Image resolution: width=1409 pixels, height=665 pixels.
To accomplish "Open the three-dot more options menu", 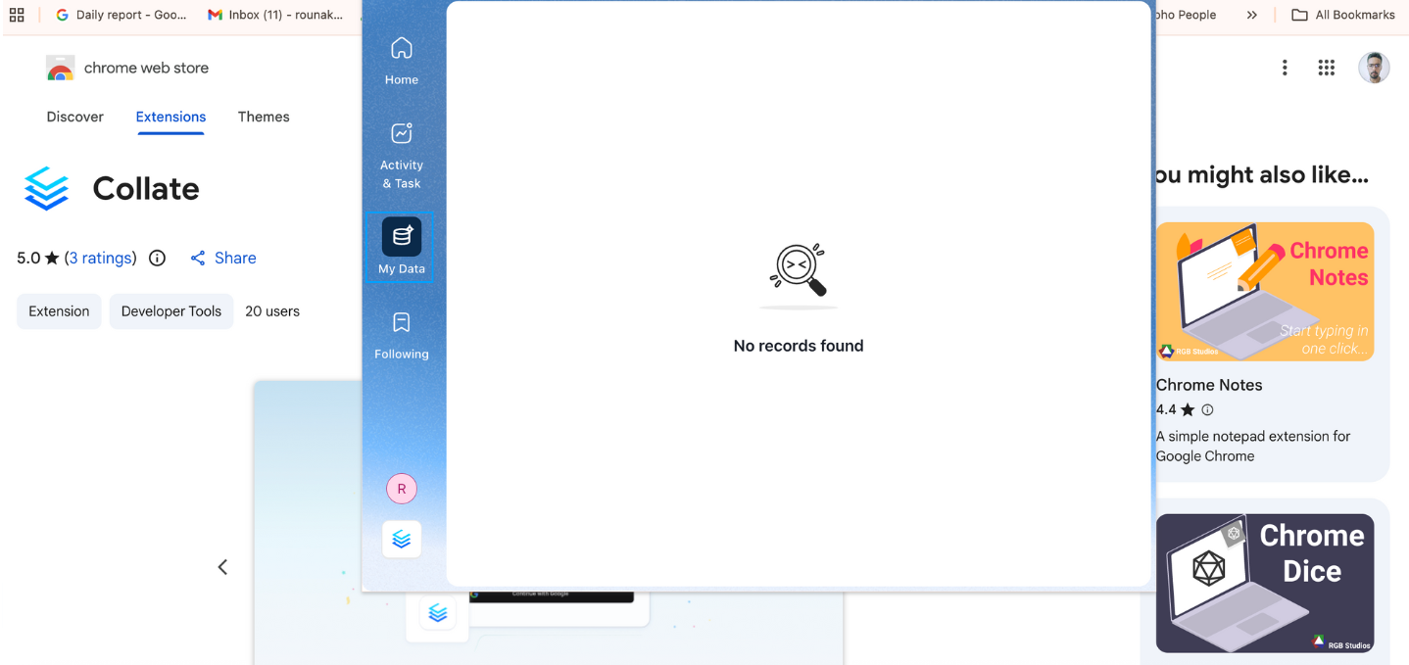I will tap(1285, 68).
